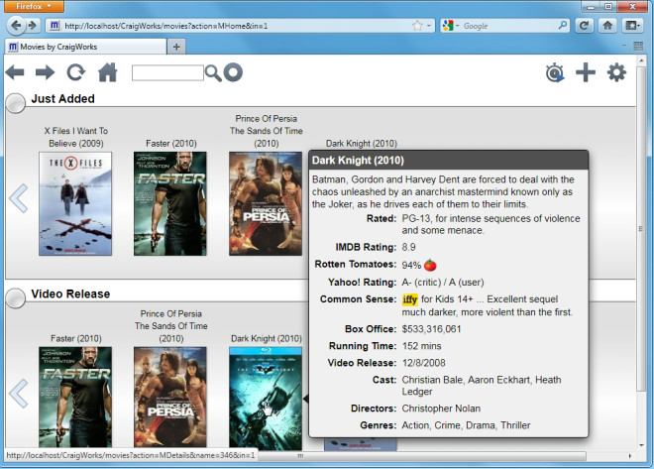Open Prince Of Persia title in Video Release

(x=171, y=326)
